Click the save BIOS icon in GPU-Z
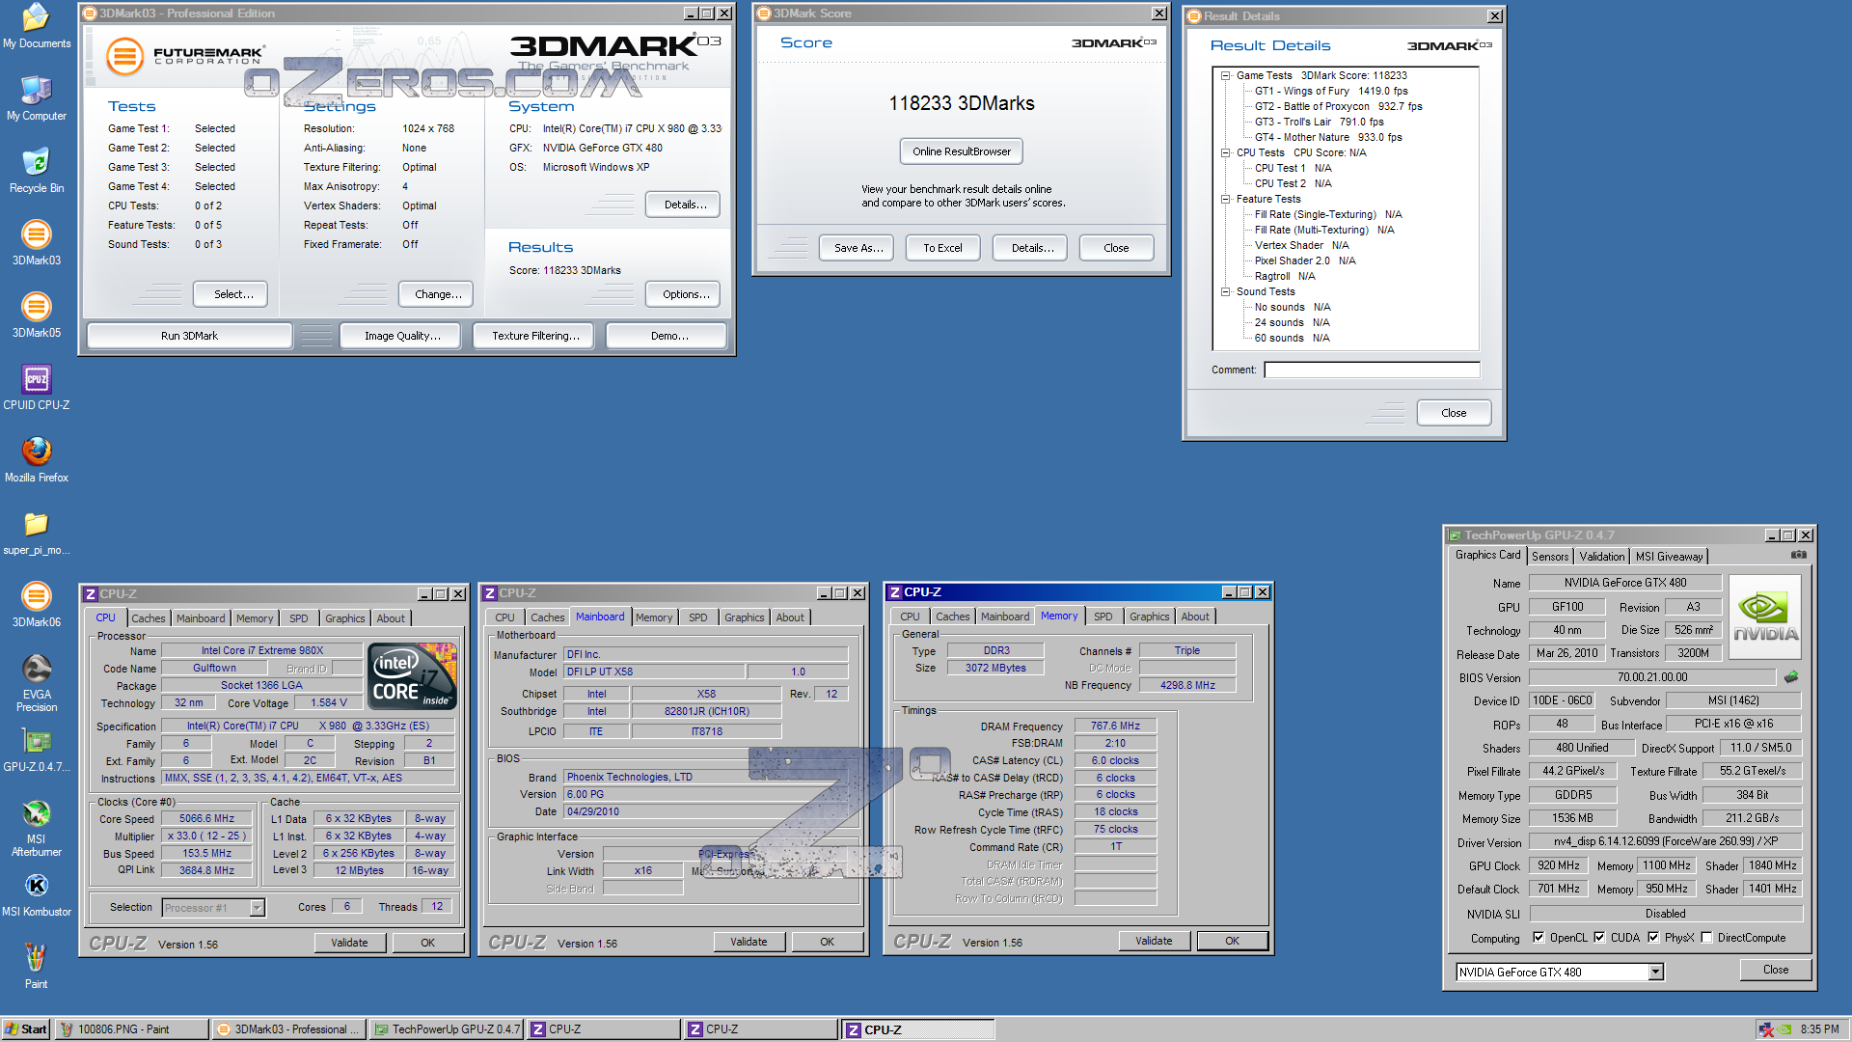Viewport: 1852px width, 1042px height. point(1791,677)
